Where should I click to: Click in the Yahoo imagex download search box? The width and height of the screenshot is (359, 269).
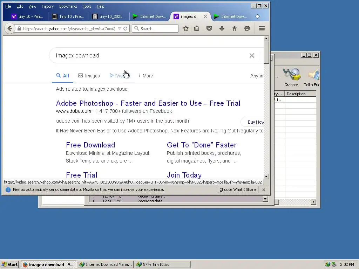(151, 56)
